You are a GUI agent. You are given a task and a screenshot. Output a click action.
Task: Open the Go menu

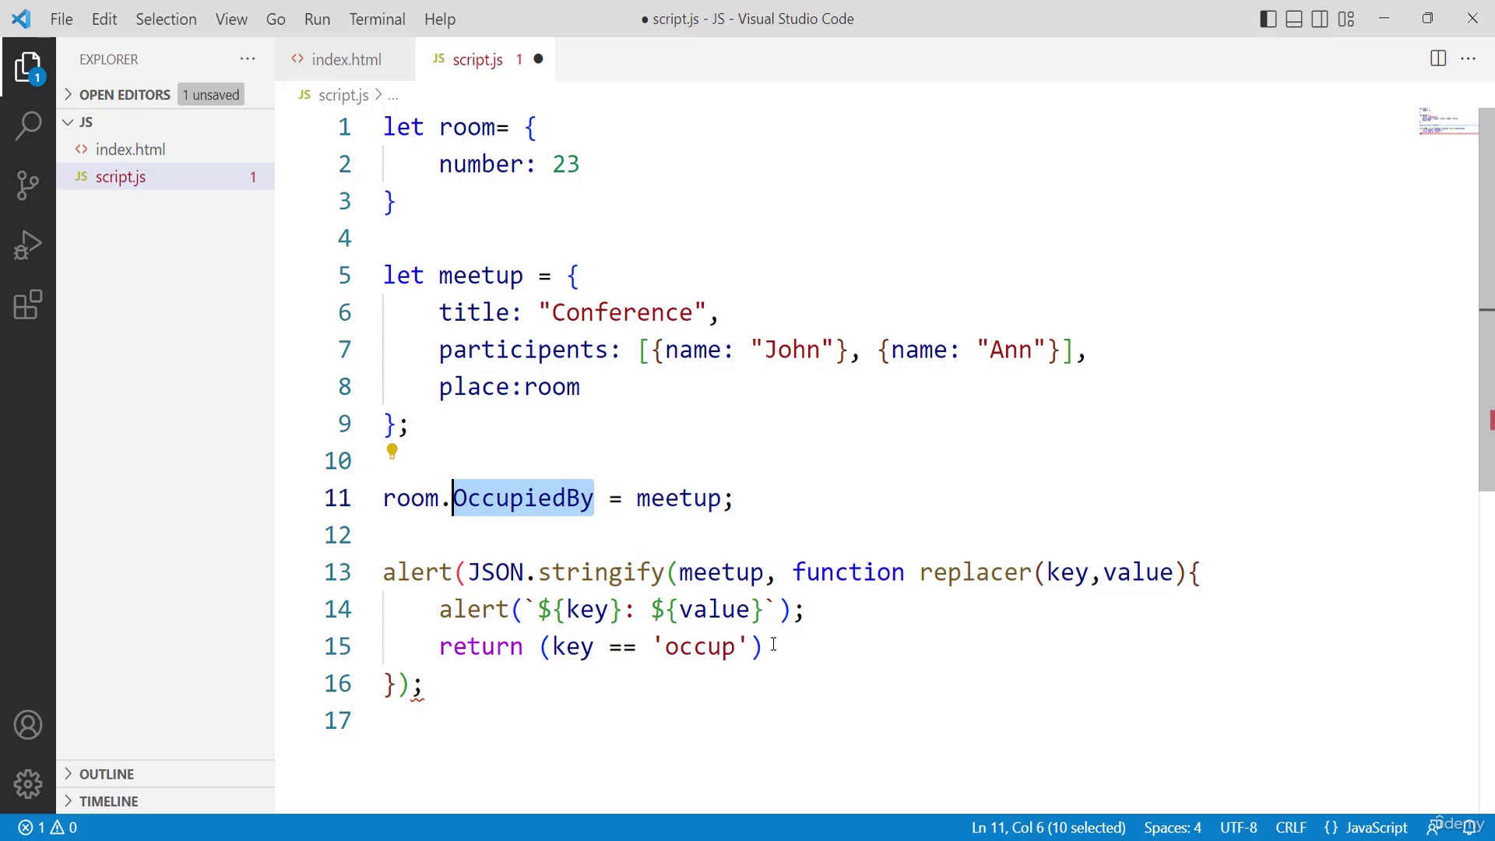276,19
